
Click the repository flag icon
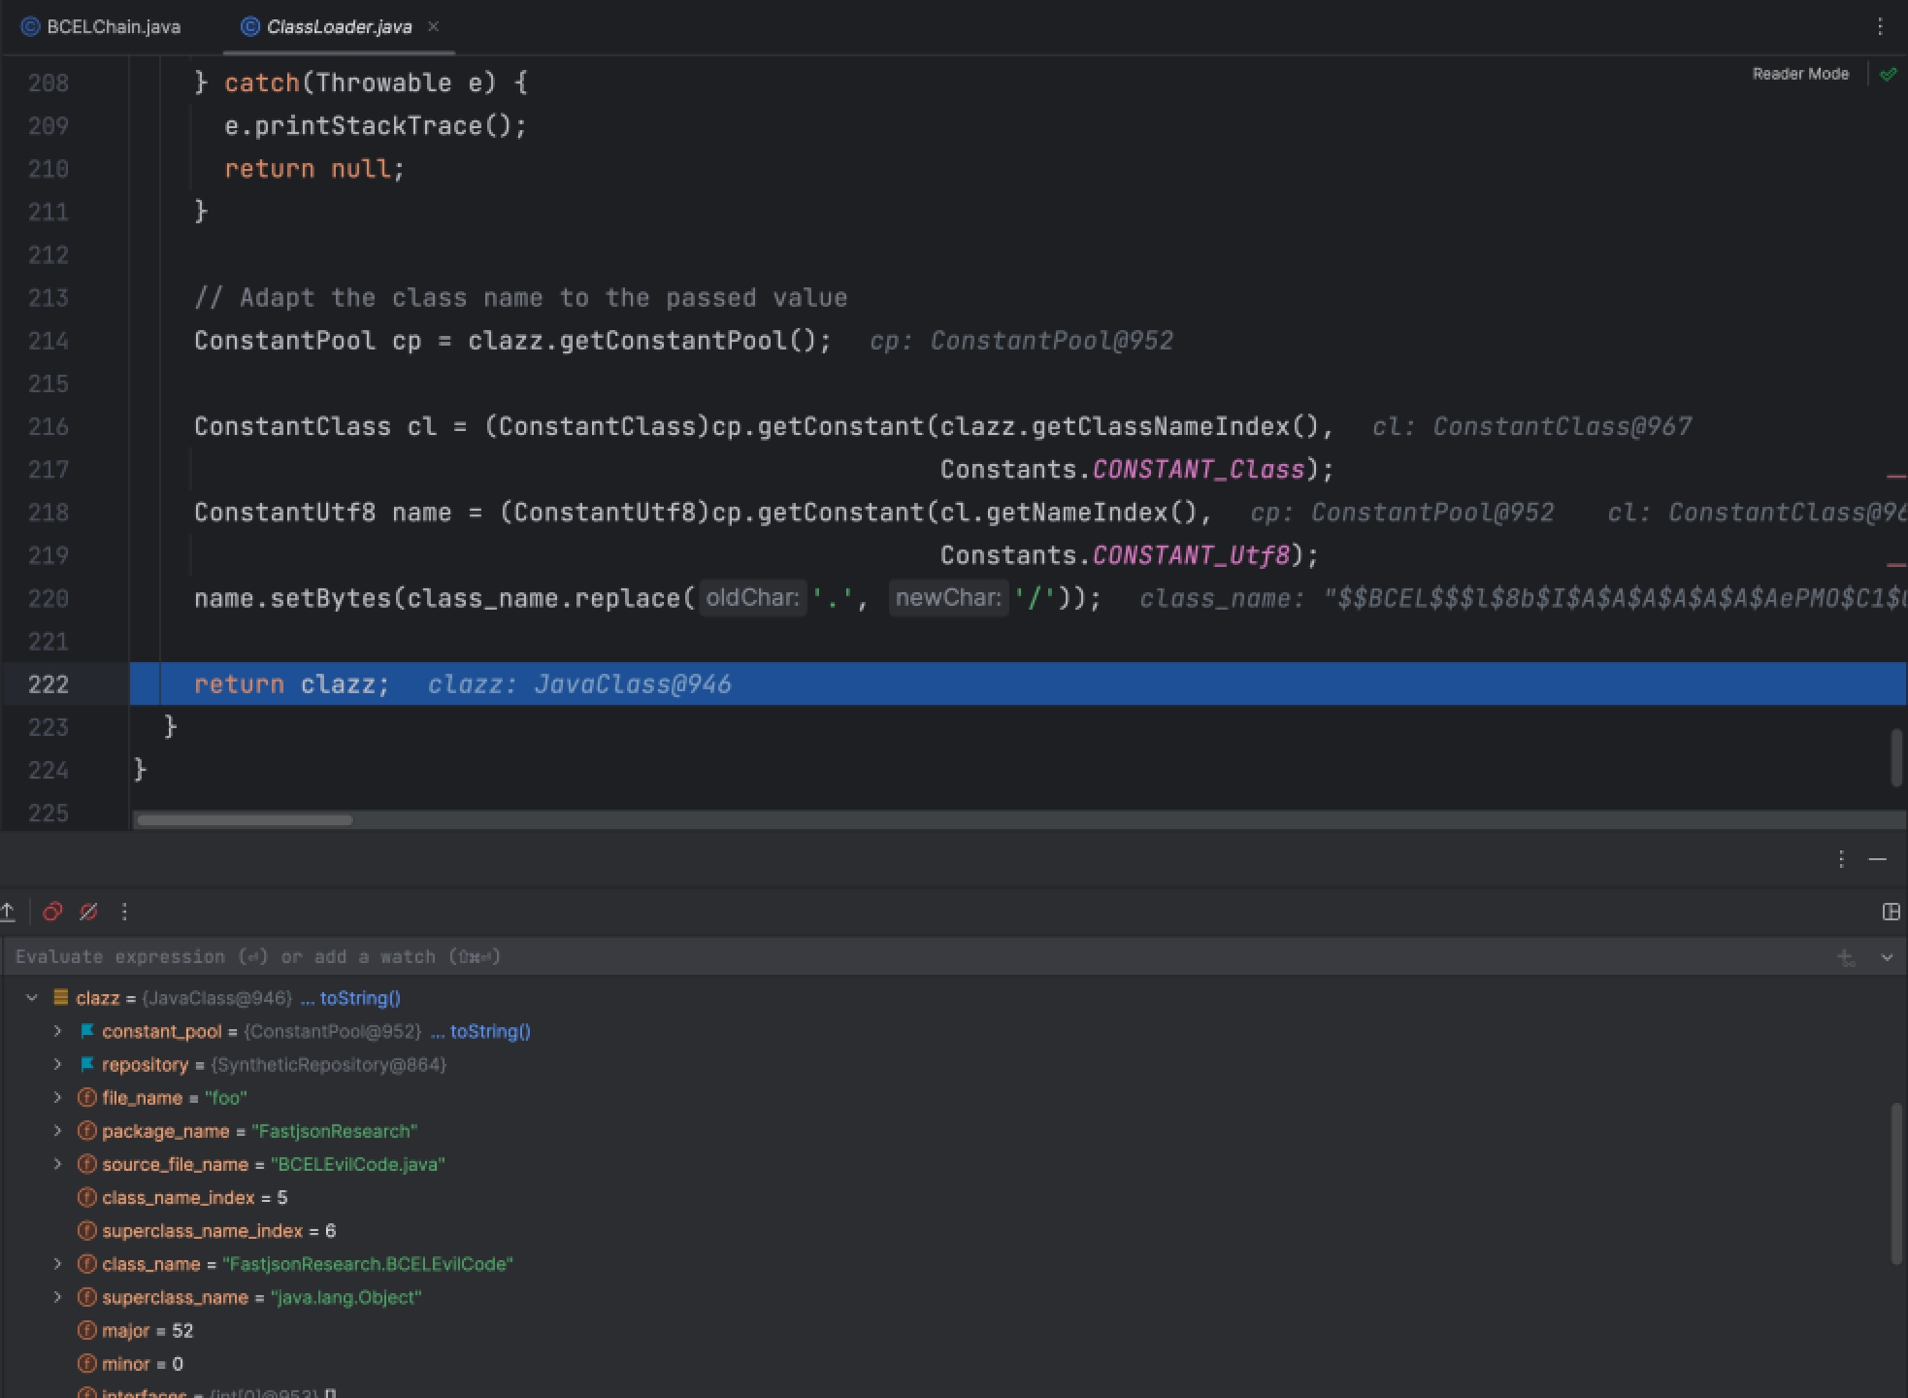(86, 1065)
